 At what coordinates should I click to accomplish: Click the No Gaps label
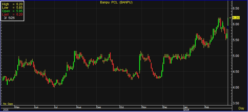tap(8, 104)
